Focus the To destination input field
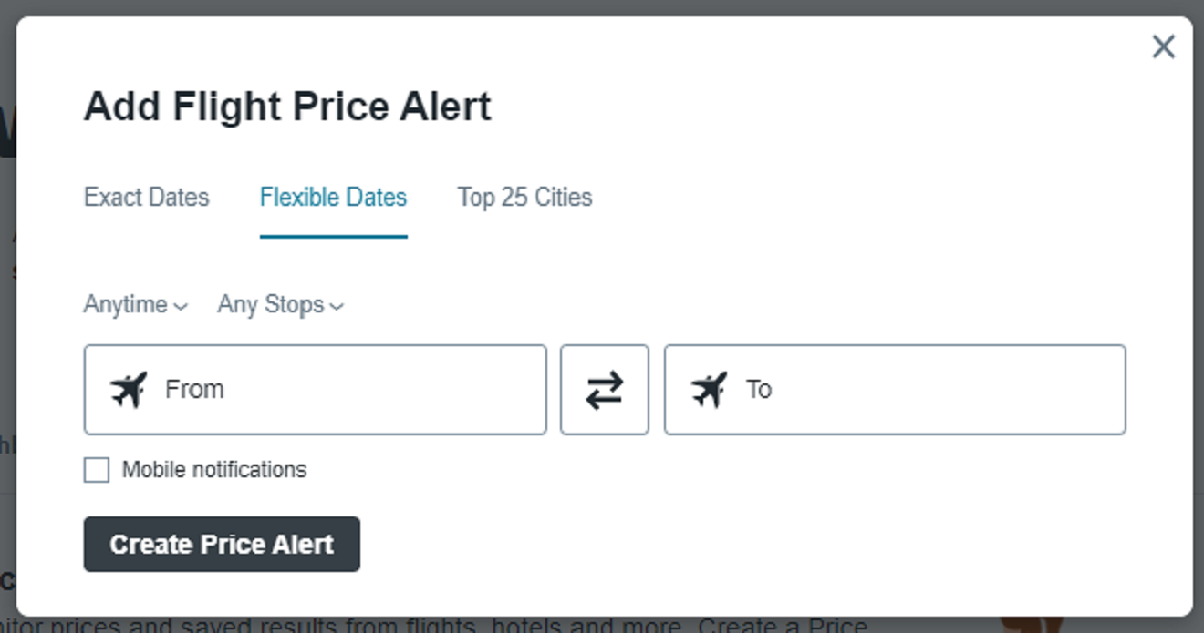Screen dimensions: 1204x633 (x=912, y=390)
